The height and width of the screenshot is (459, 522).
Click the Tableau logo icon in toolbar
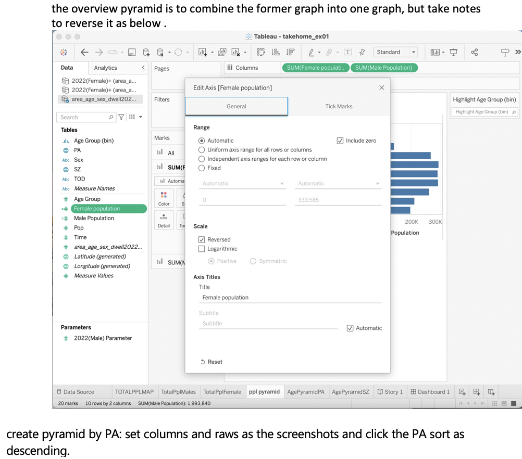click(x=64, y=52)
